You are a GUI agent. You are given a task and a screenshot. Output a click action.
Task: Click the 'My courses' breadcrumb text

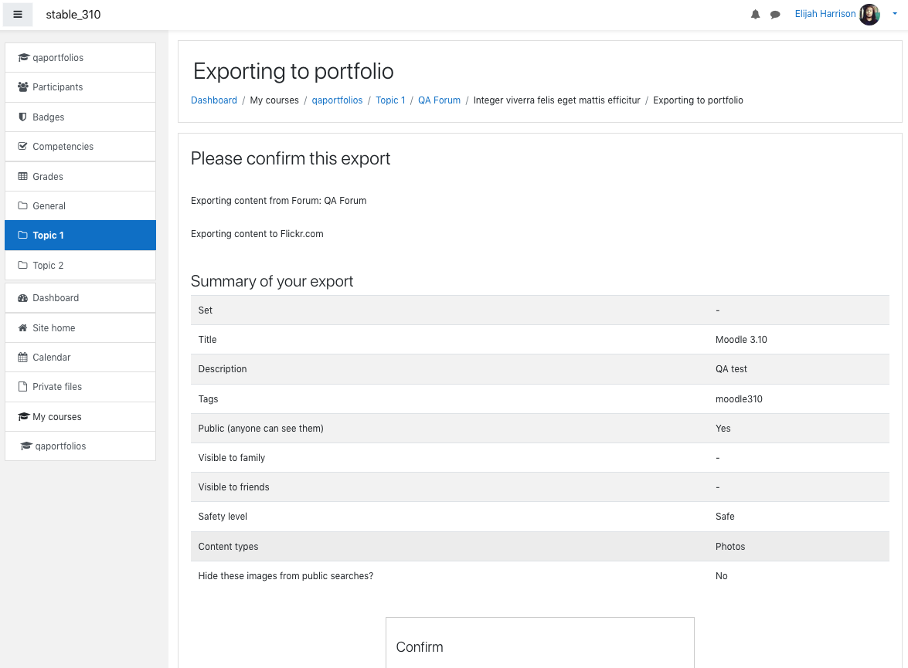[x=274, y=100]
